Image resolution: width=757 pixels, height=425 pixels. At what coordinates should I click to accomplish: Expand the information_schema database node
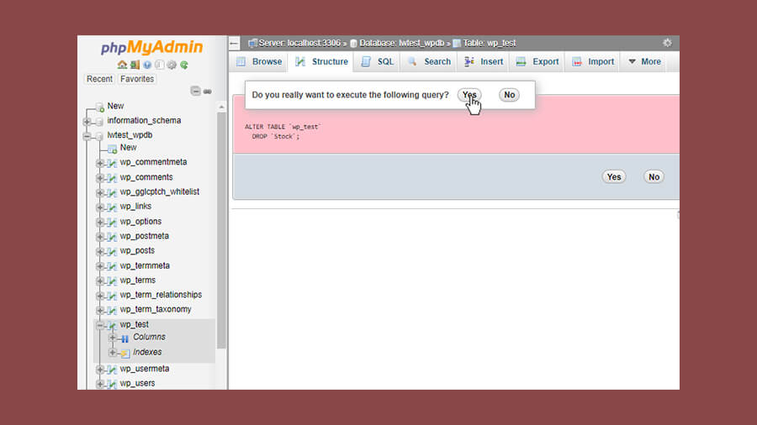click(87, 122)
